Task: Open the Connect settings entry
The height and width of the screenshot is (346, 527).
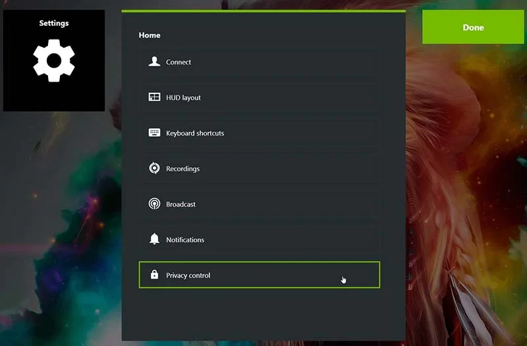Action: click(x=179, y=62)
